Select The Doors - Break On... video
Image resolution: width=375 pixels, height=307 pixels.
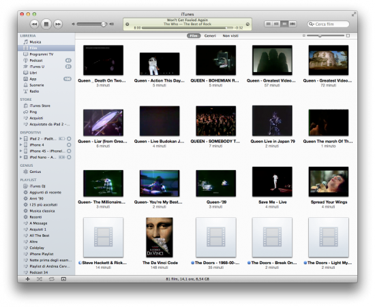(x=272, y=238)
